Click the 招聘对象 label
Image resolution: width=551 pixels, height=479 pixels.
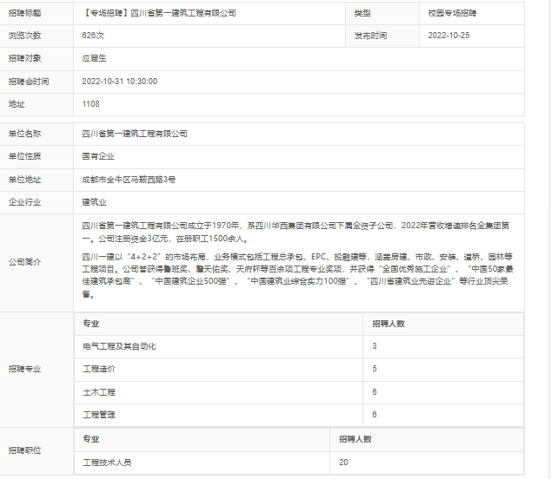(24, 58)
